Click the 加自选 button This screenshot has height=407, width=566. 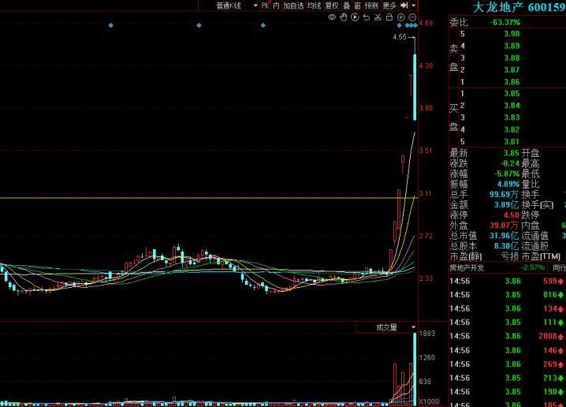coord(294,5)
